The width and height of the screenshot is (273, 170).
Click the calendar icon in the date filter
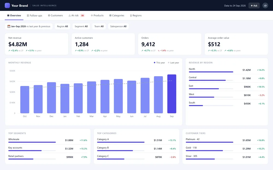pos(9,26)
